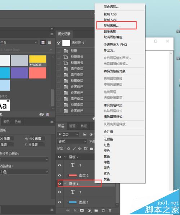Create a new group folder icon

(96, 210)
